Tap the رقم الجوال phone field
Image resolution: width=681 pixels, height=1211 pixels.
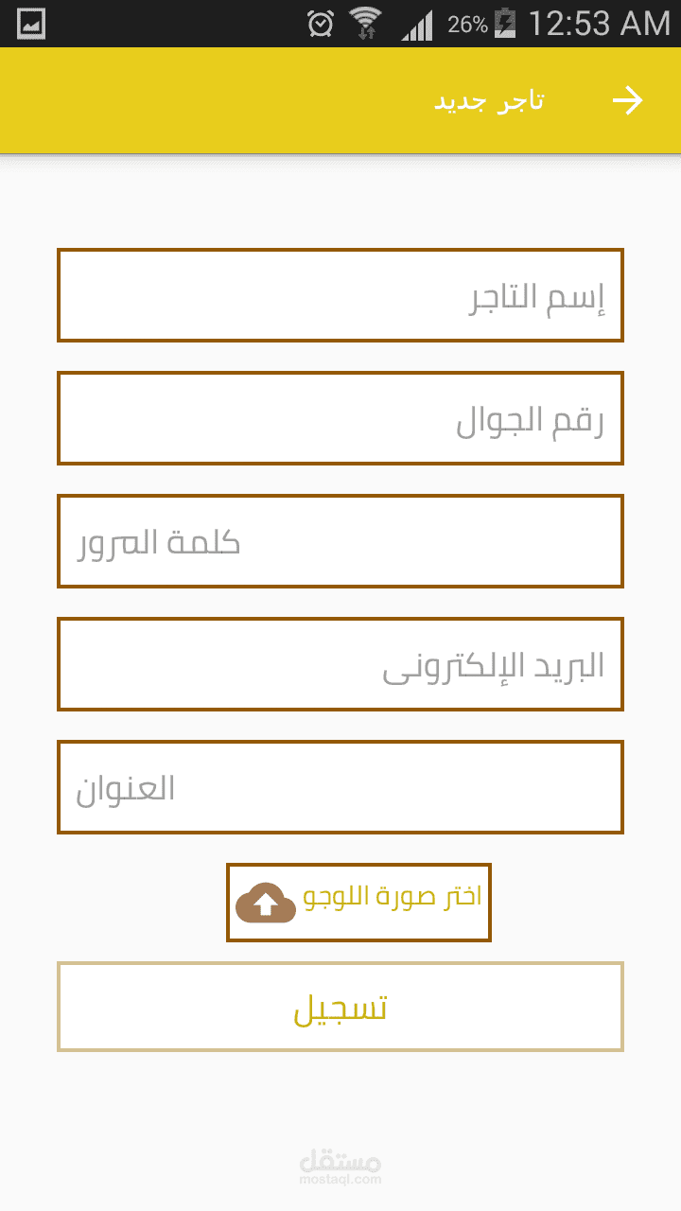pyautogui.click(x=340, y=418)
